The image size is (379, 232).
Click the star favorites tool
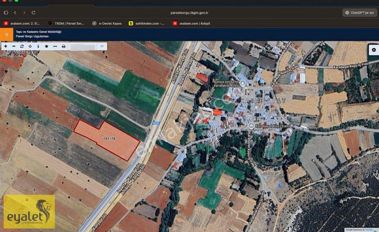46,46
